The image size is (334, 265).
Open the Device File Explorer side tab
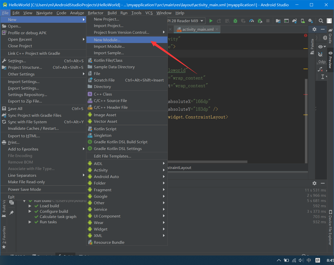330,228
